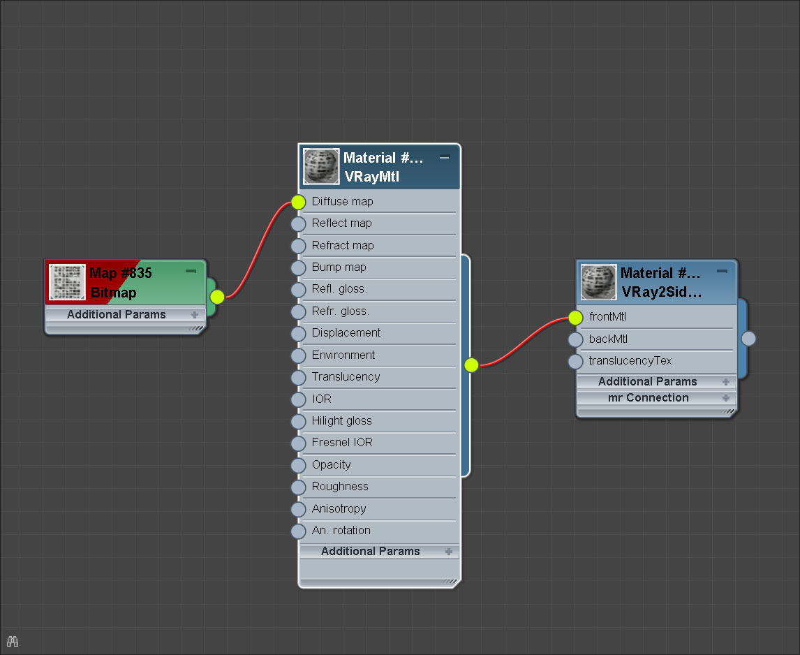Click the Environment input socket
Screen dimensions: 800x655
click(x=299, y=355)
